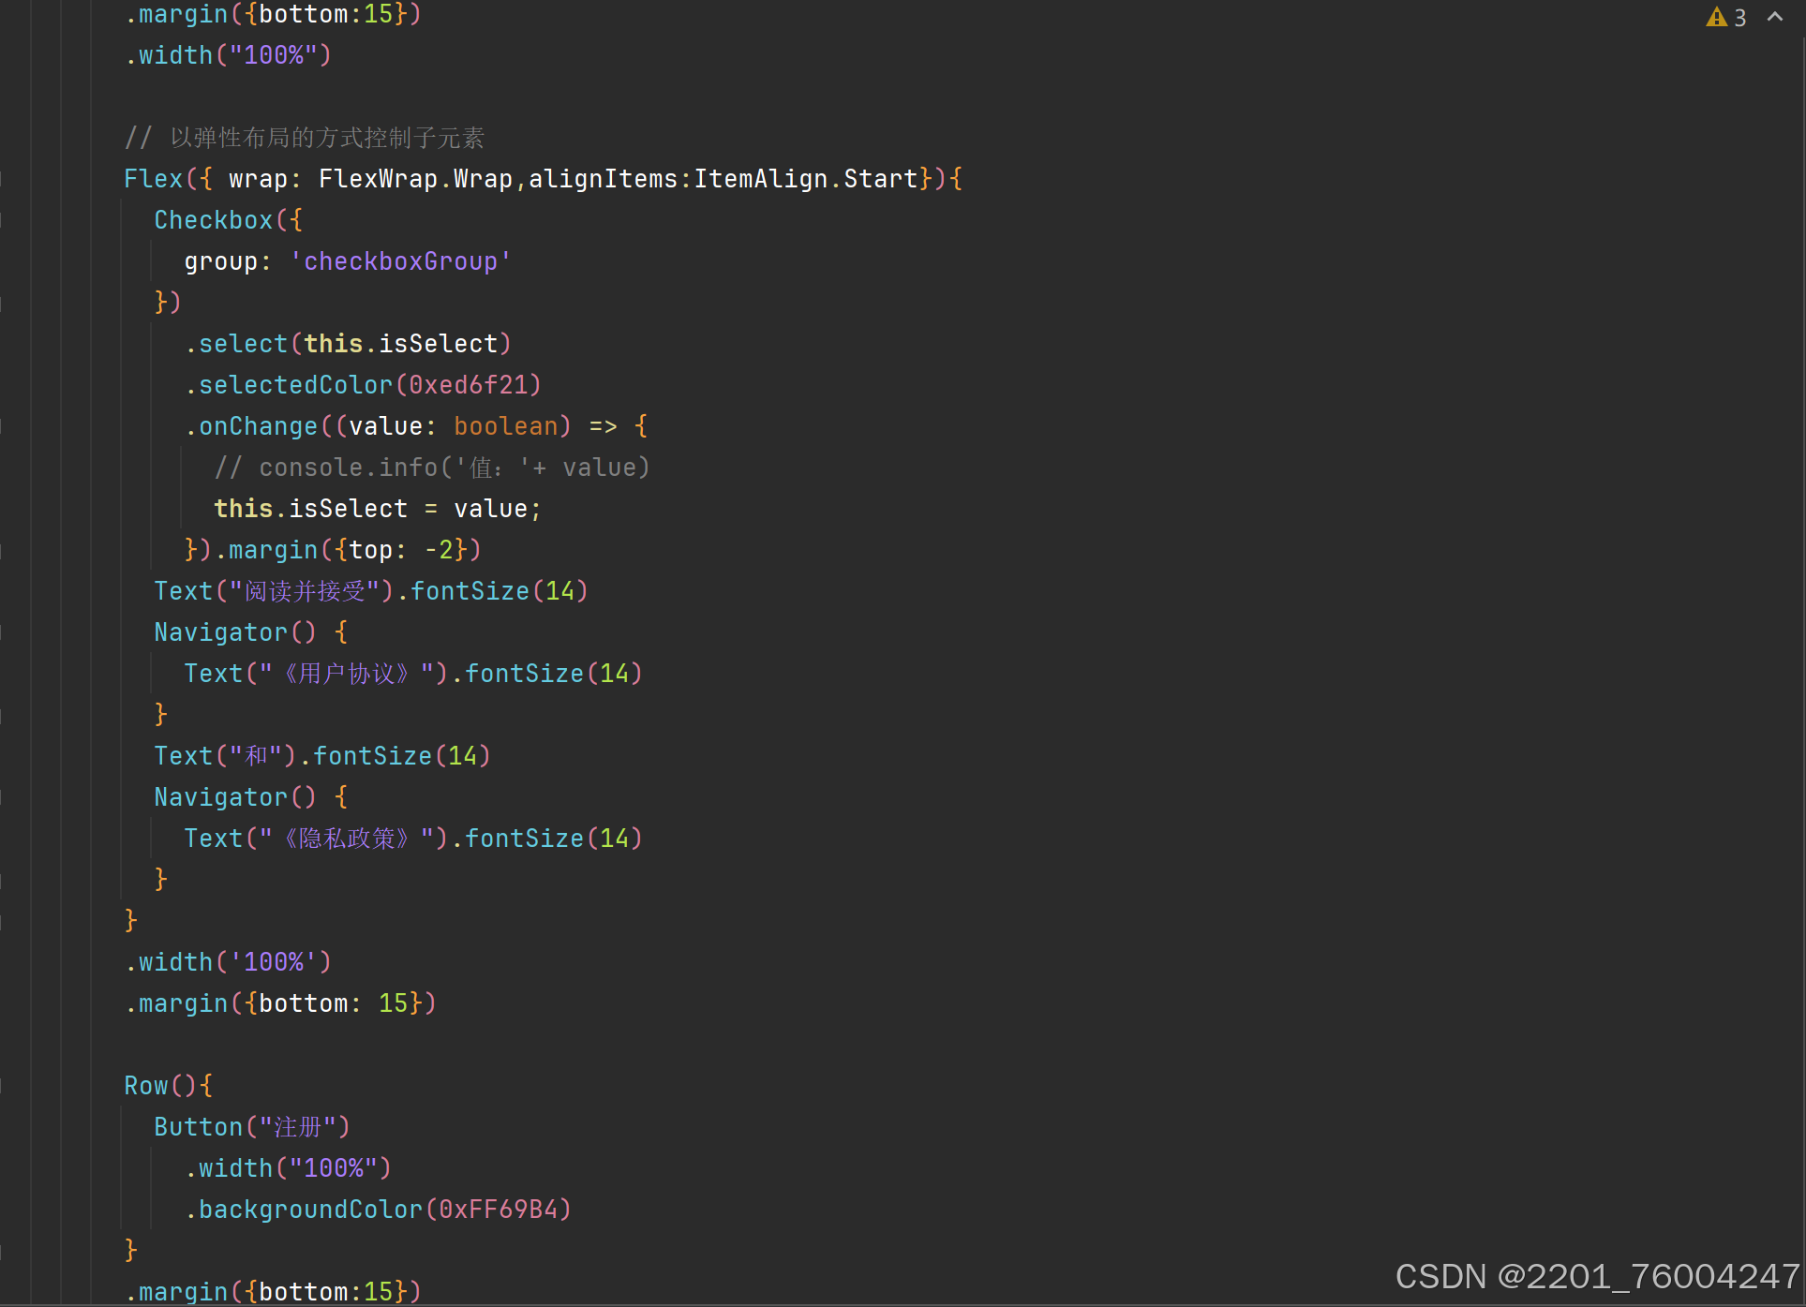Click the Text "《隐私政策》" string
Screen dimensions: 1806x1307
347,839
